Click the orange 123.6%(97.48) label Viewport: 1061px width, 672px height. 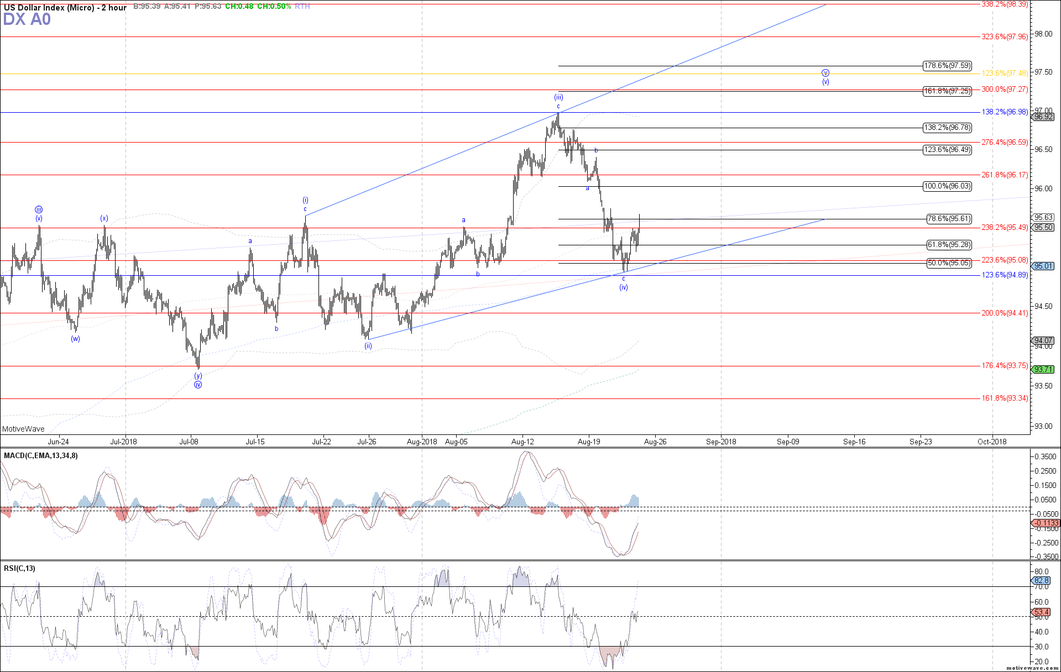click(1005, 73)
